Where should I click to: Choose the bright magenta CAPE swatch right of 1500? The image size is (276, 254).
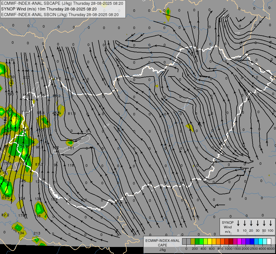coord(239,241)
